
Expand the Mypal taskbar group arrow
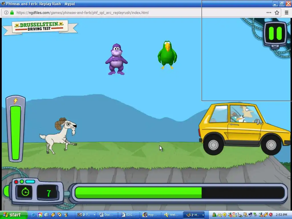click(203, 215)
